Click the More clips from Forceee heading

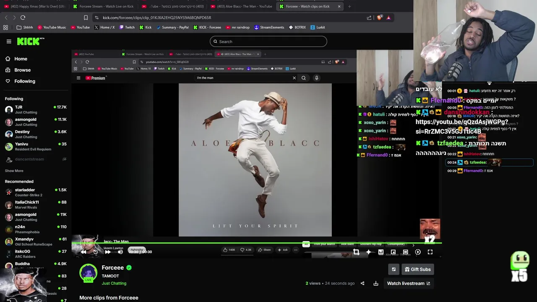pyautogui.click(x=109, y=298)
